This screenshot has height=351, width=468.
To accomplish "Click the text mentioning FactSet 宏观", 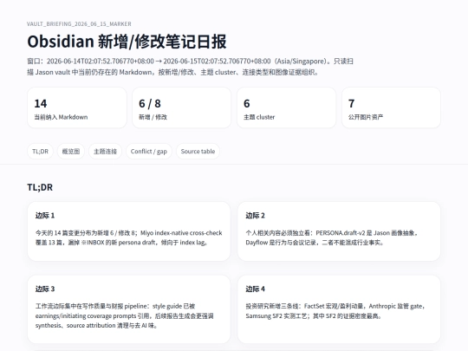I will [335, 311].
